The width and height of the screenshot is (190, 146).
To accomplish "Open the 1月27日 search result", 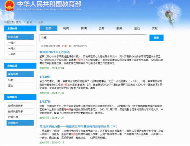I will pyautogui.click(x=45, y=101).
